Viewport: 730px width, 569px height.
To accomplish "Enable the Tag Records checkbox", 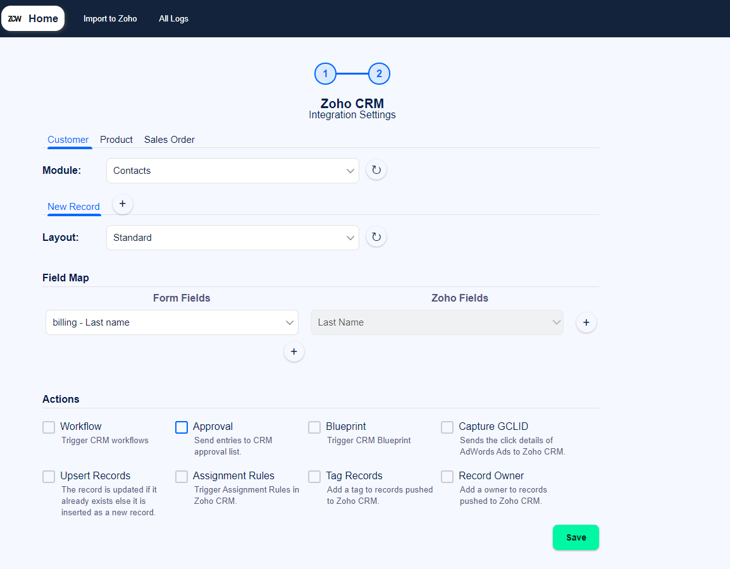I will pyautogui.click(x=314, y=477).
